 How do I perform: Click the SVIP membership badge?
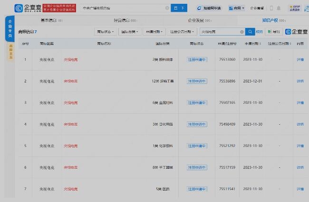click(x=295, y=8)
